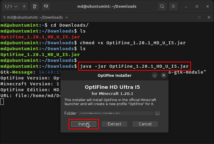This screenshot has width=214, height=144.
Task: Browse folder with the '...' button
Action: 157,113
